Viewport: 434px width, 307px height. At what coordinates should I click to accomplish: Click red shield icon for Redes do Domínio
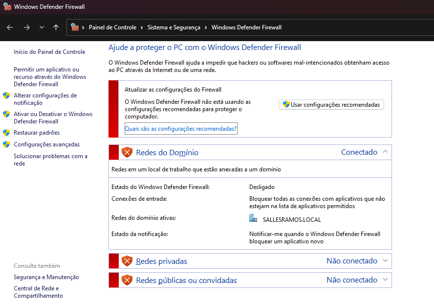[127, 152]
